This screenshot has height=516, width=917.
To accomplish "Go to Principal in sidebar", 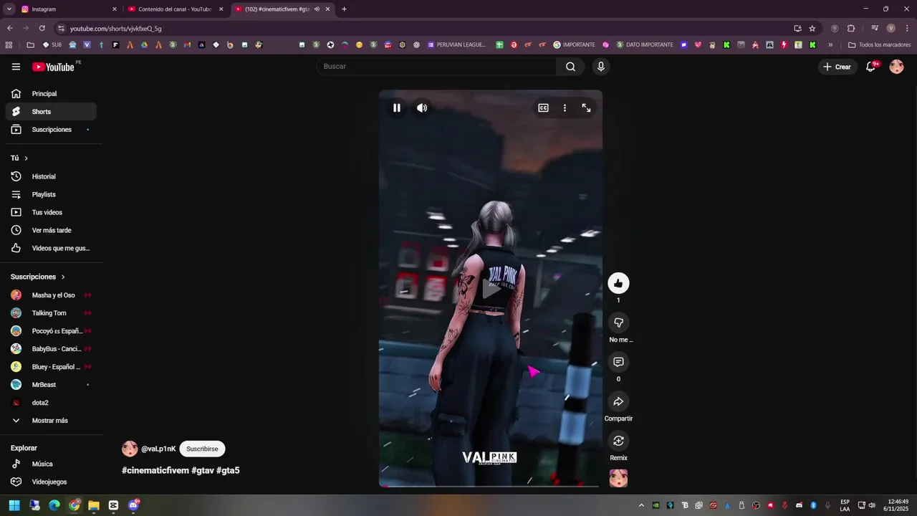I will pyautogui.click(x=51, y=94).
